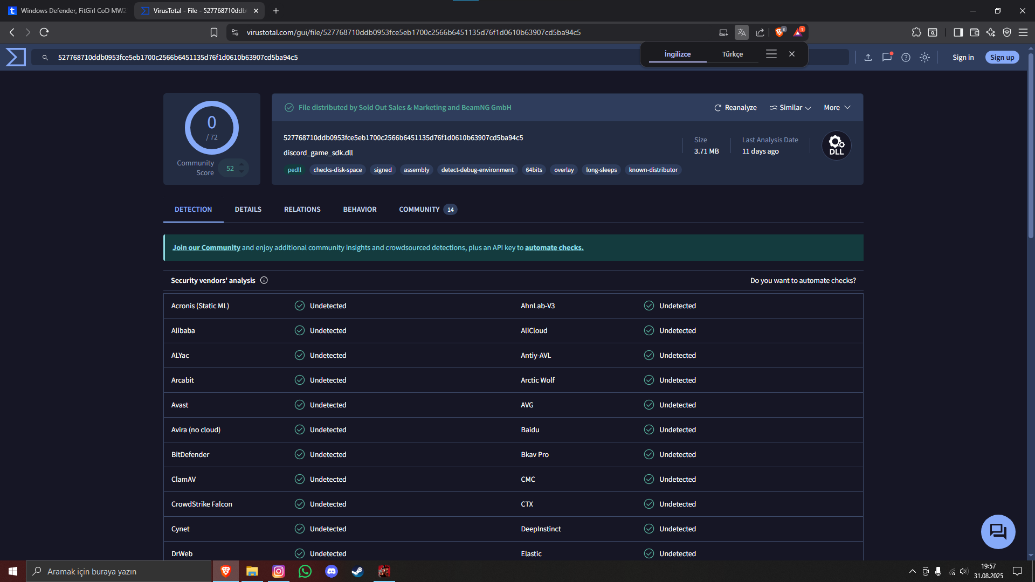Reload the page

click(44, 32)
